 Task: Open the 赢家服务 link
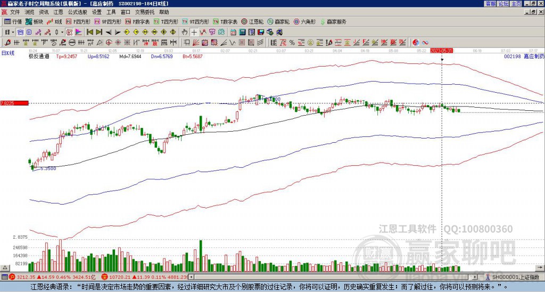(333, 21)
